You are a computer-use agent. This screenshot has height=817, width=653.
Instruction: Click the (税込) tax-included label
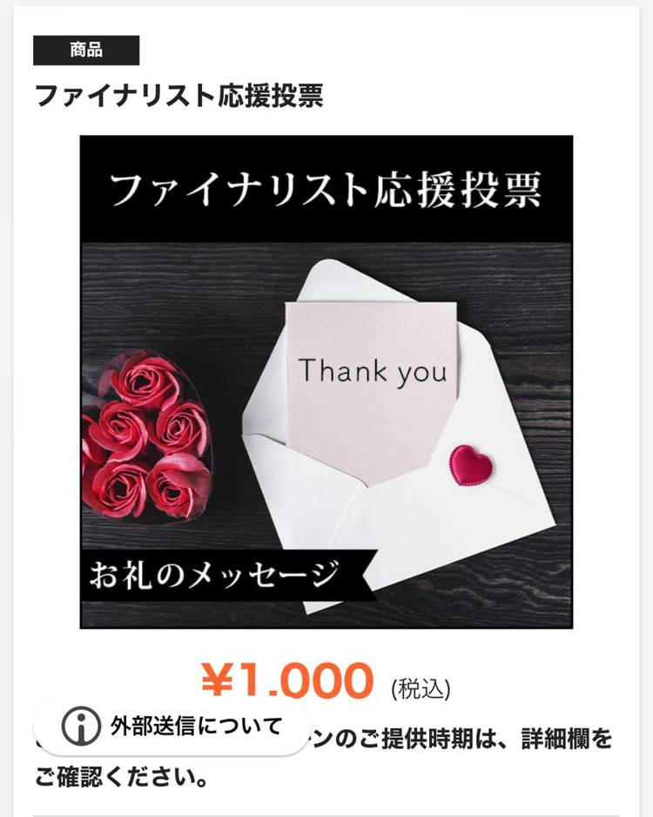coord(421,689)
